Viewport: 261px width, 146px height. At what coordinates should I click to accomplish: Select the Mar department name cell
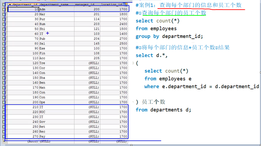[x=57, y=14]
